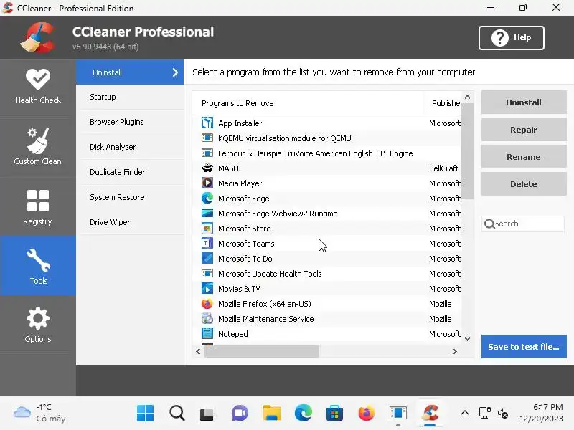Click the Edge WebView2 Runtime icon
574x430 pixels.
point(207,213)
